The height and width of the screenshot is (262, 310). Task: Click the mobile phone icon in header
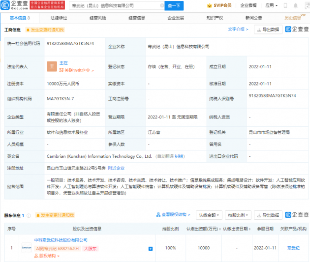coord(285,5)
